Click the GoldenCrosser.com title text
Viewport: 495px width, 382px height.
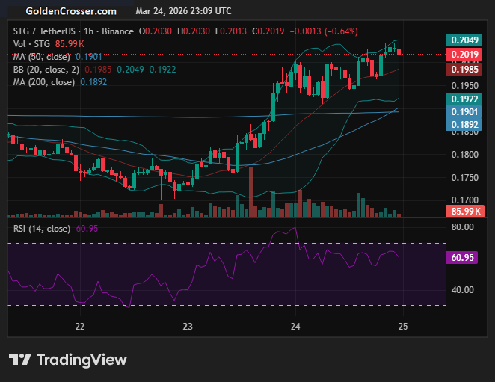[x=71, y=11]
